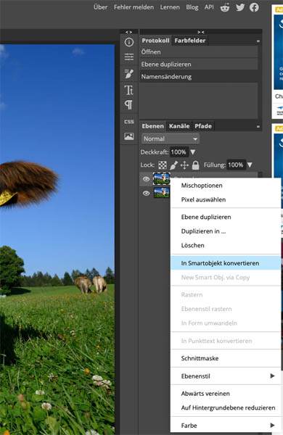The height and width of the screenshot is (435, 283).
Task: Hide the top duplicated layer eye
Action: click(146, 179)
